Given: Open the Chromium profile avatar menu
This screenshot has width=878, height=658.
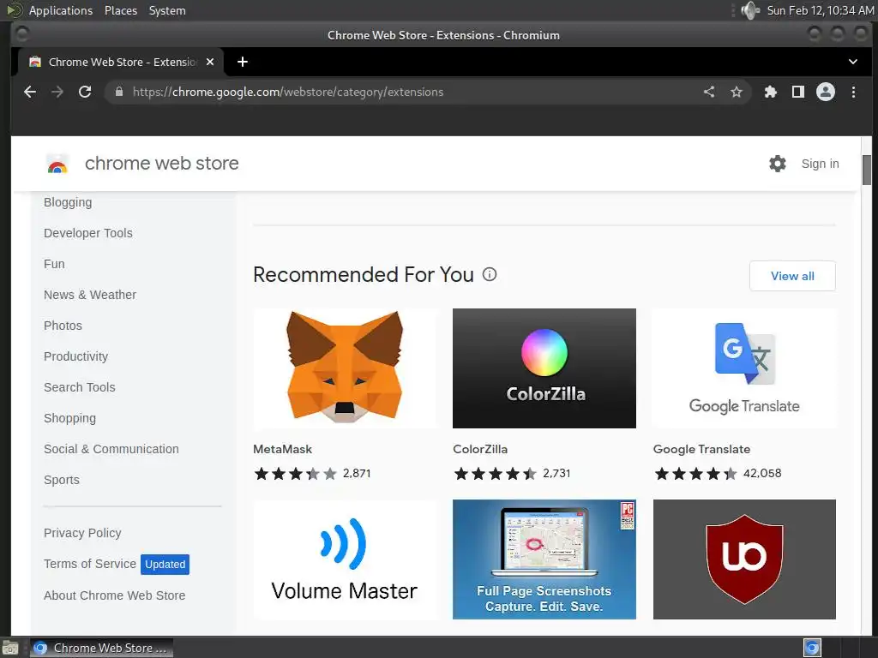Looking at the screenshot, I should point(826,92).
